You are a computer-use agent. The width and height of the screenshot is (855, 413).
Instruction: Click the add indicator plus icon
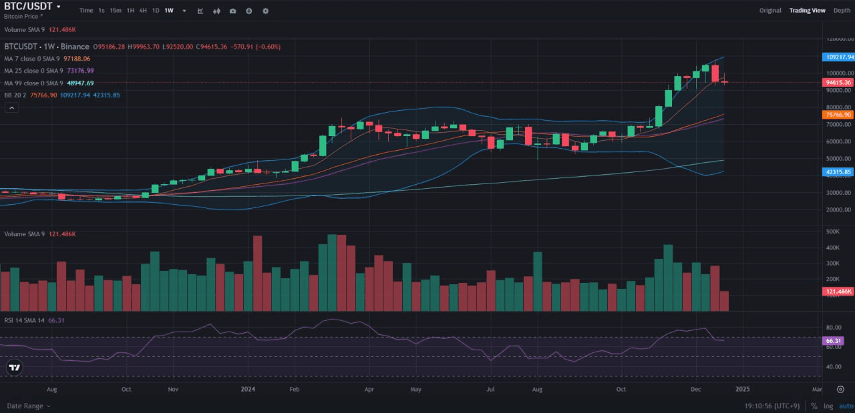(x=249, y=11)
